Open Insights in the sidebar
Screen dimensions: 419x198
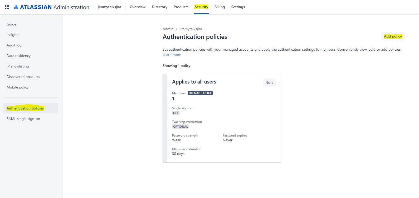coord(31,35)
